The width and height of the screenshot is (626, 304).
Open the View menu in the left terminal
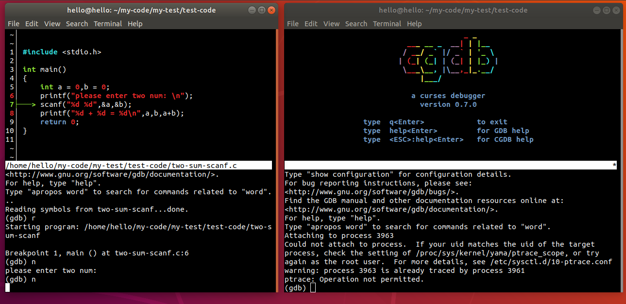tap(52, 23)
